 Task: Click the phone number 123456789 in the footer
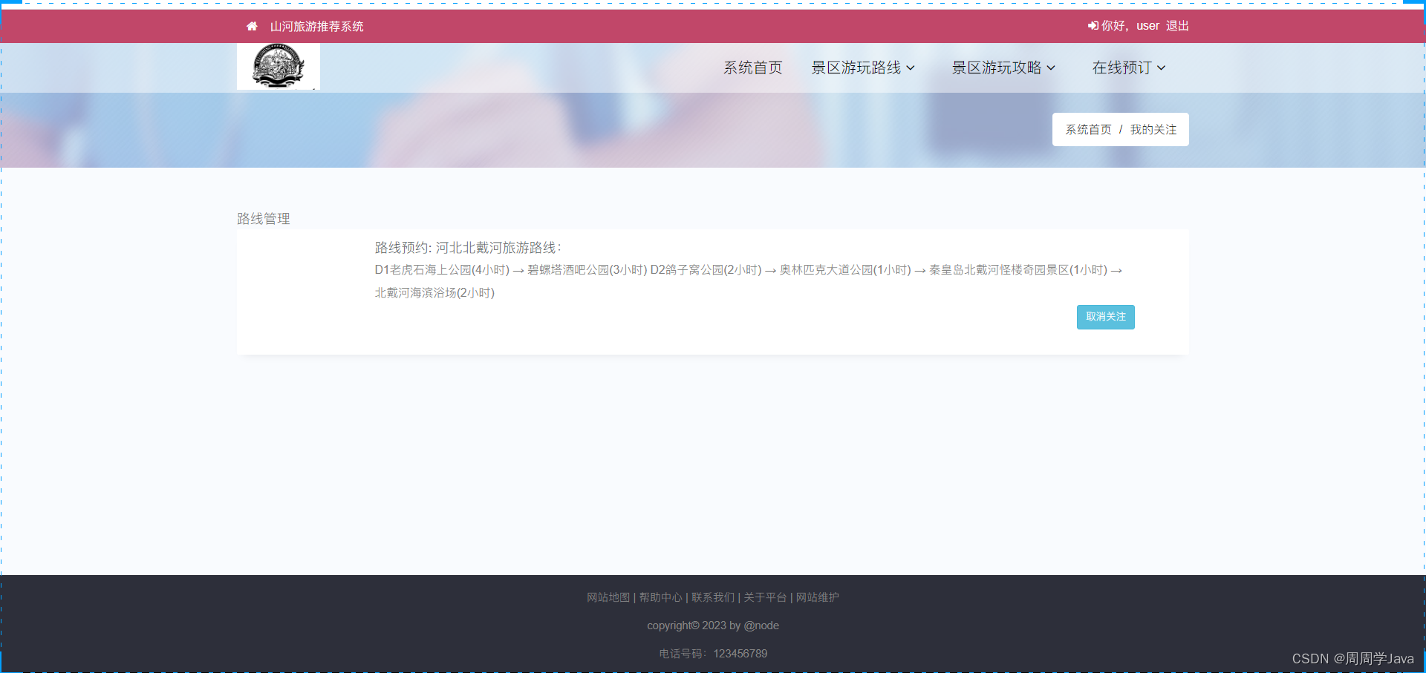(740, 654)
